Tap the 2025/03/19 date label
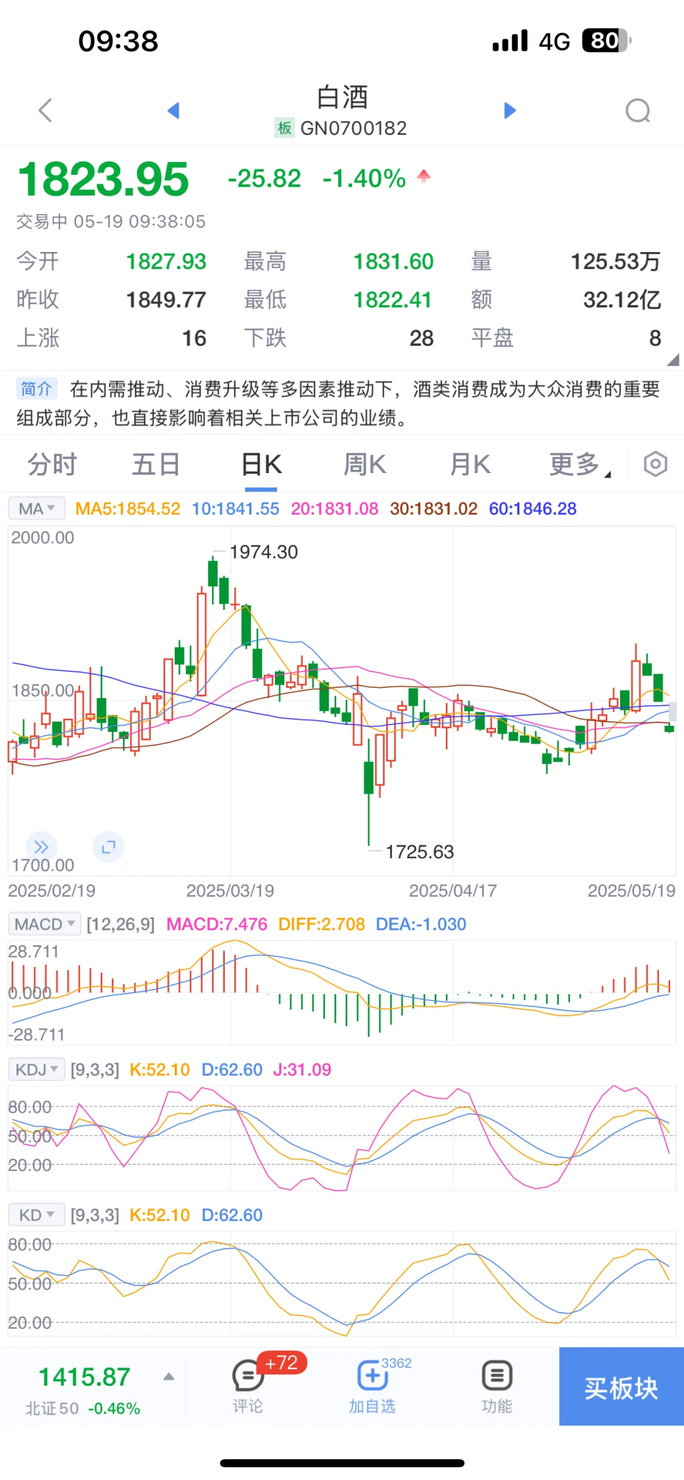Screen dimensions: 684x1480 point(230,890)
